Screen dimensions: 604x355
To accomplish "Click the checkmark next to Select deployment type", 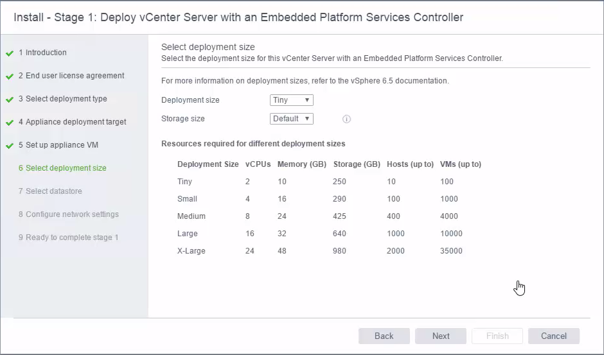I will 10,100.
